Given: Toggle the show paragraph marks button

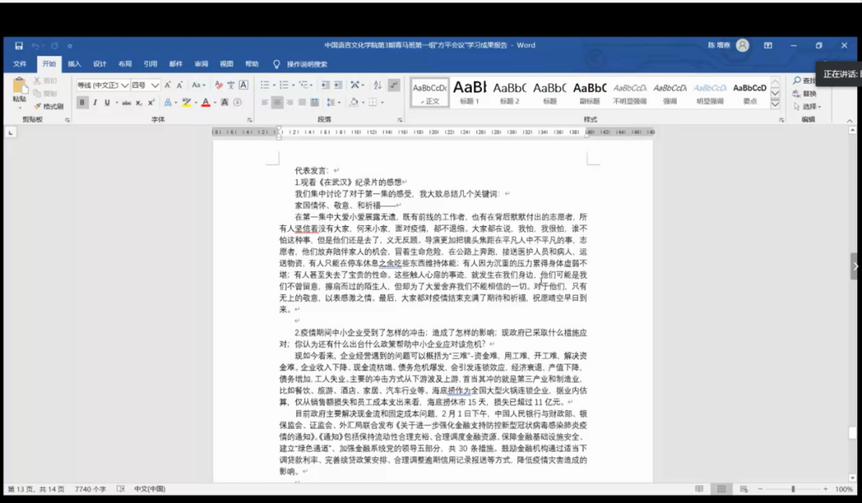Looking at the screenshot, I should pos(393,85).
